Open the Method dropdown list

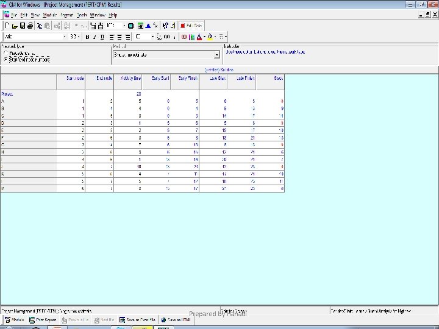point(216,55)
